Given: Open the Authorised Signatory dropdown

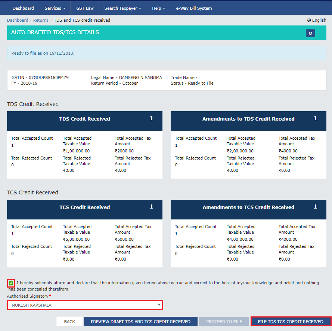Looking at the screenshot, I should tap(85, 305).
